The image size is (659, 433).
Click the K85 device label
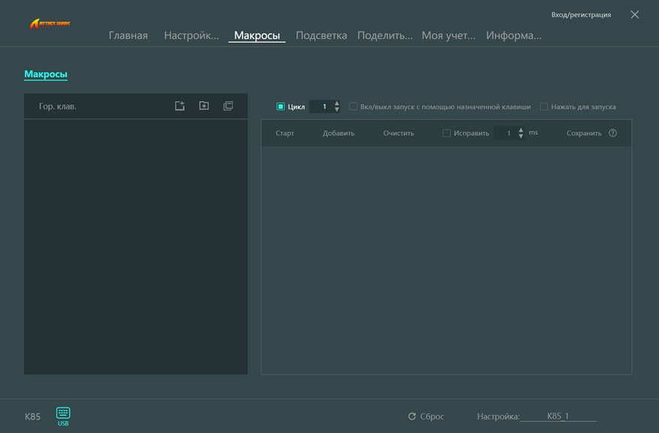click(33, 416)
